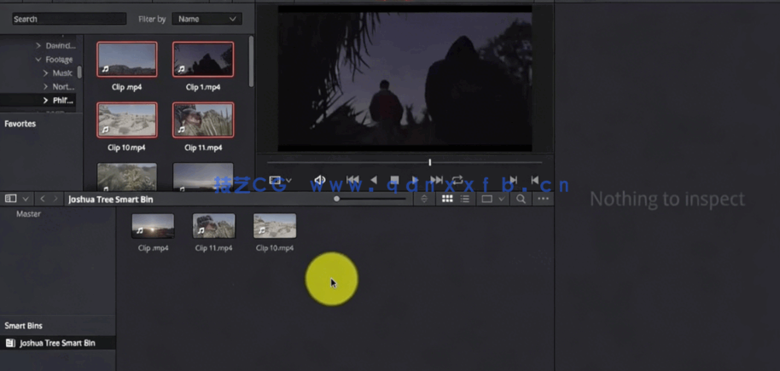Open the viewer display mode dropdown
The image size is (780, 371).
[280, 180]
